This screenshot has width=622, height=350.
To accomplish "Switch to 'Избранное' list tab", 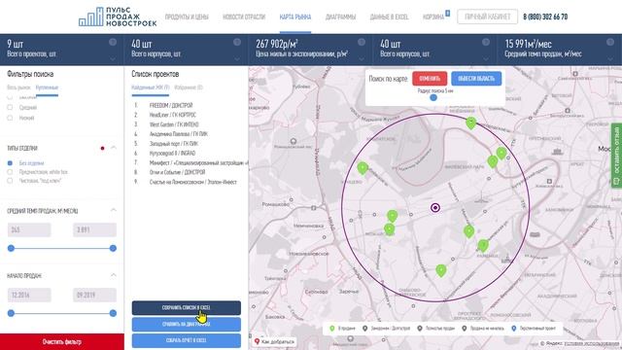I will pyautogui.click(x=189, y=87).
